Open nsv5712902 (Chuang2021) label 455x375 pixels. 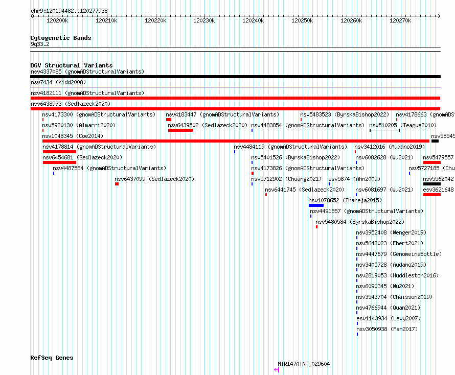tap(286, 179)
